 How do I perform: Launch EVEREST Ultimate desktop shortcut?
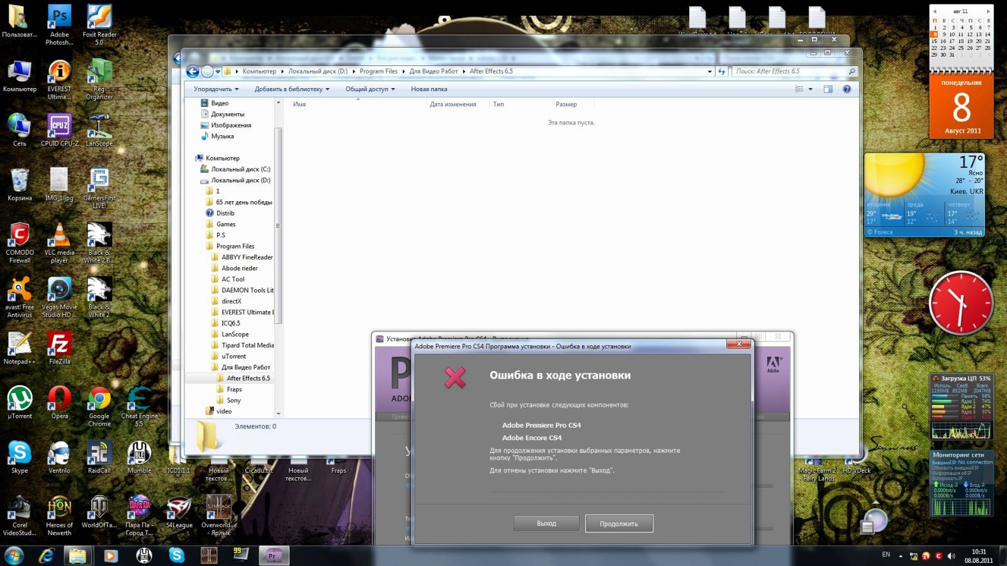coord(59,80)
